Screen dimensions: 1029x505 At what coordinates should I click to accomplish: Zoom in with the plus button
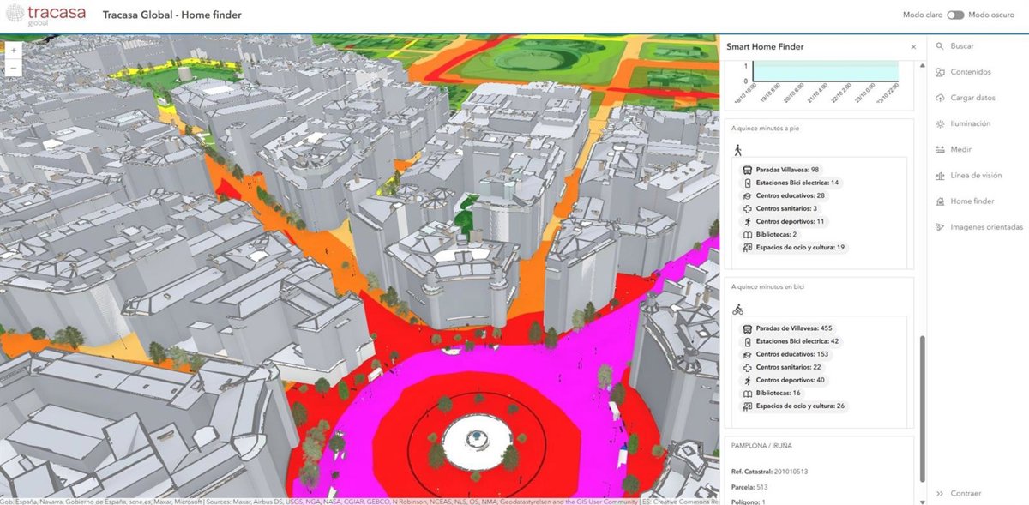pos(14,51)
